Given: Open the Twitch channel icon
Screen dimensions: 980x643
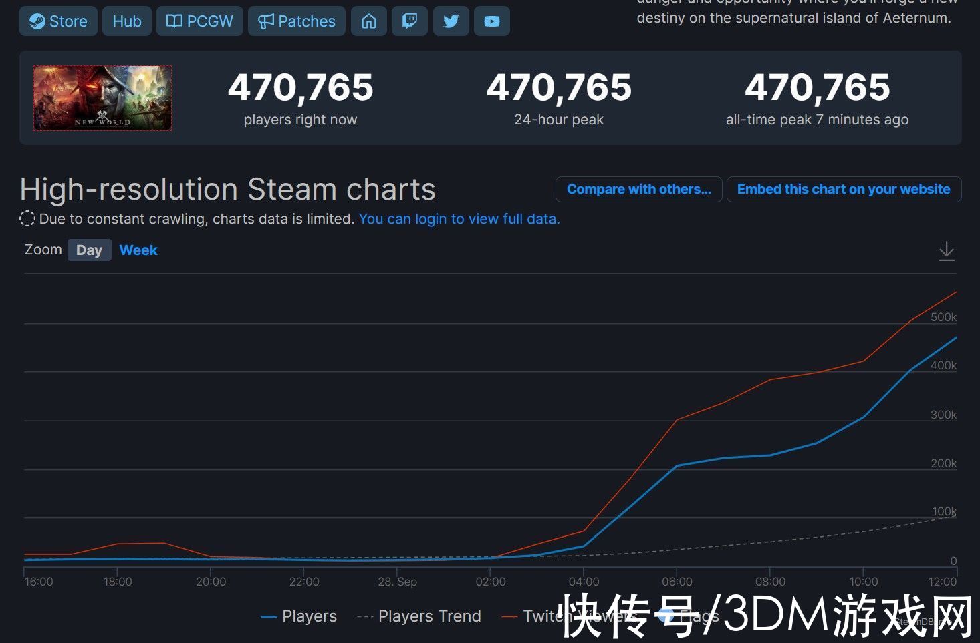Looking at the screenshot, I should click(410, 21).
